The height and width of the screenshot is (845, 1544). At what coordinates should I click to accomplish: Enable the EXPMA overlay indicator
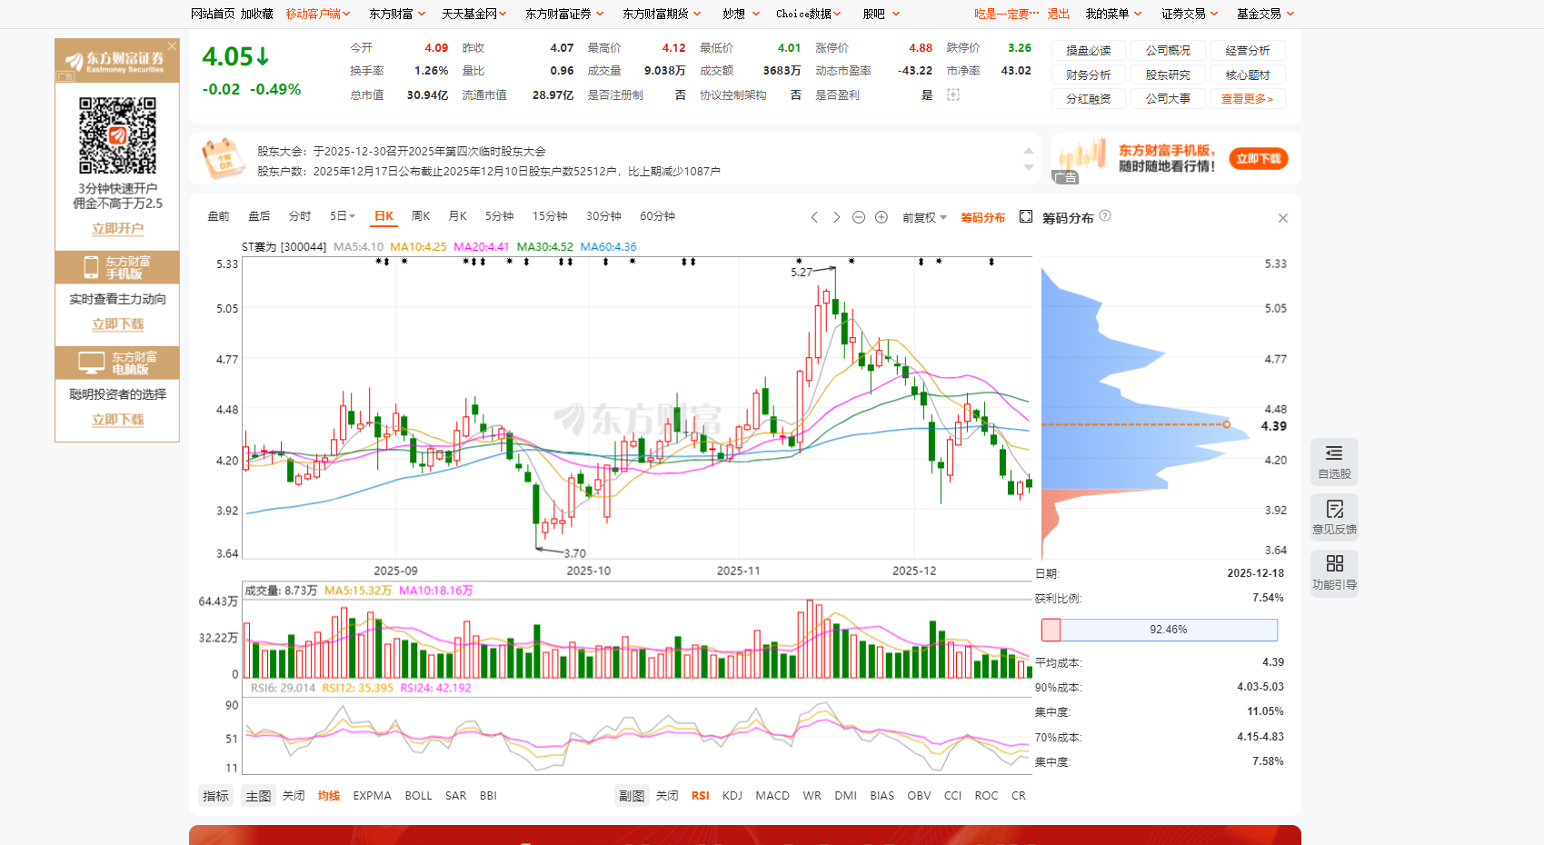372,796
